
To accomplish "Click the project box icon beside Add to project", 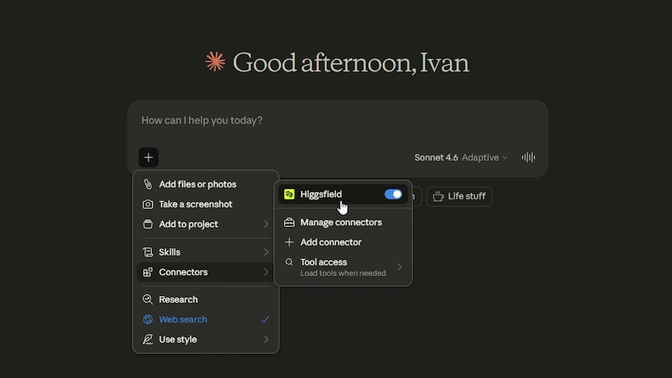I will (x=148, y=224).
